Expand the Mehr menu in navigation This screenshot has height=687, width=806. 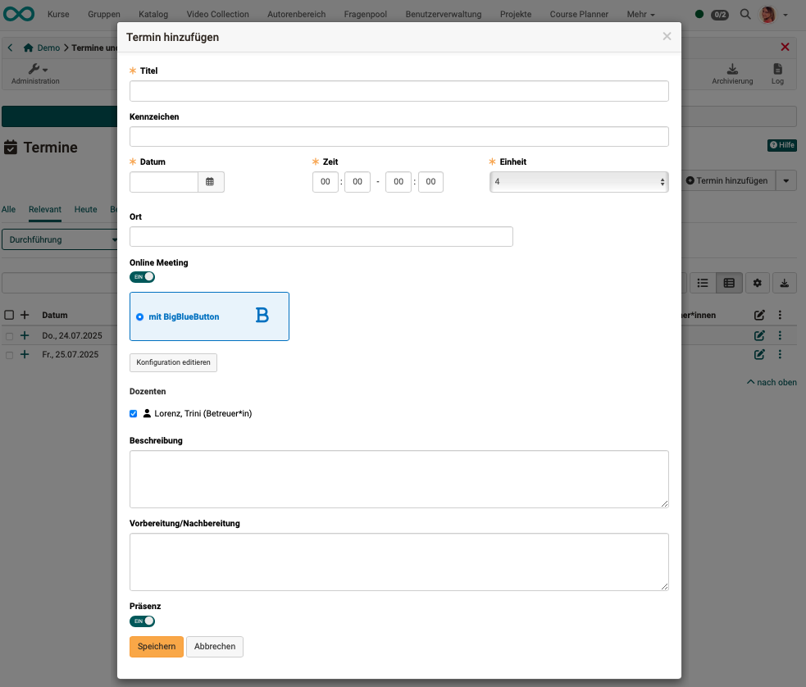[x=640, y=14]
